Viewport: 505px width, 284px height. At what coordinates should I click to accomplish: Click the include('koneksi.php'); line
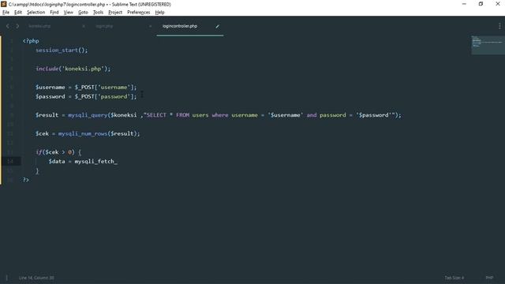coord(73,69)
